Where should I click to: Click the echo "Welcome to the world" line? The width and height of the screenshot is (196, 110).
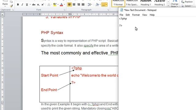(95, 75)
